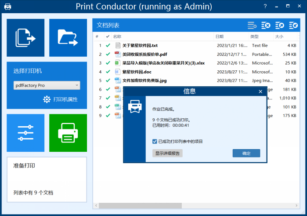Click the file icon in row 6
The image size is (307, 216).
click(118, 89)
